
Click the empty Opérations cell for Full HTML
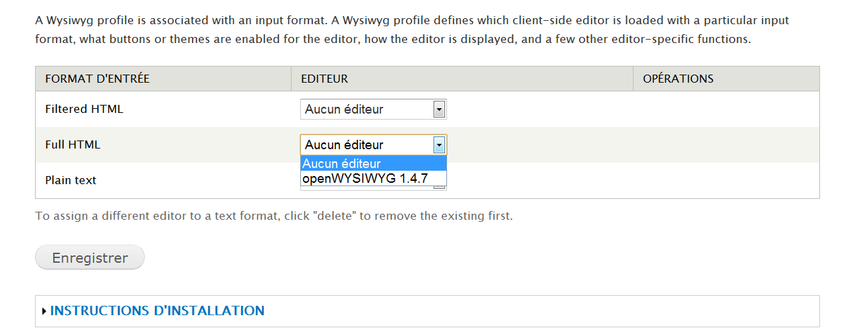pyautogui.click(x=726, y=144)
